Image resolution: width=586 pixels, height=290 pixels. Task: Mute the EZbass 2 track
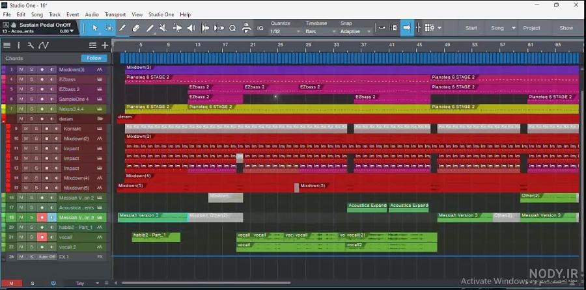tap(21, 89)
